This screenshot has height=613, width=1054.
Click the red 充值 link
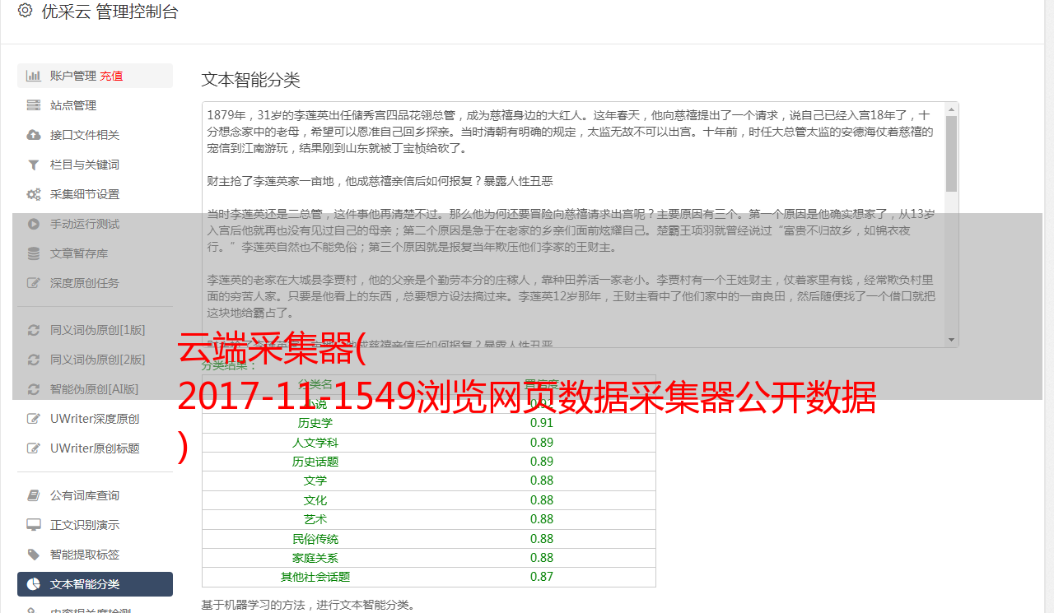(x=111, y=76)
